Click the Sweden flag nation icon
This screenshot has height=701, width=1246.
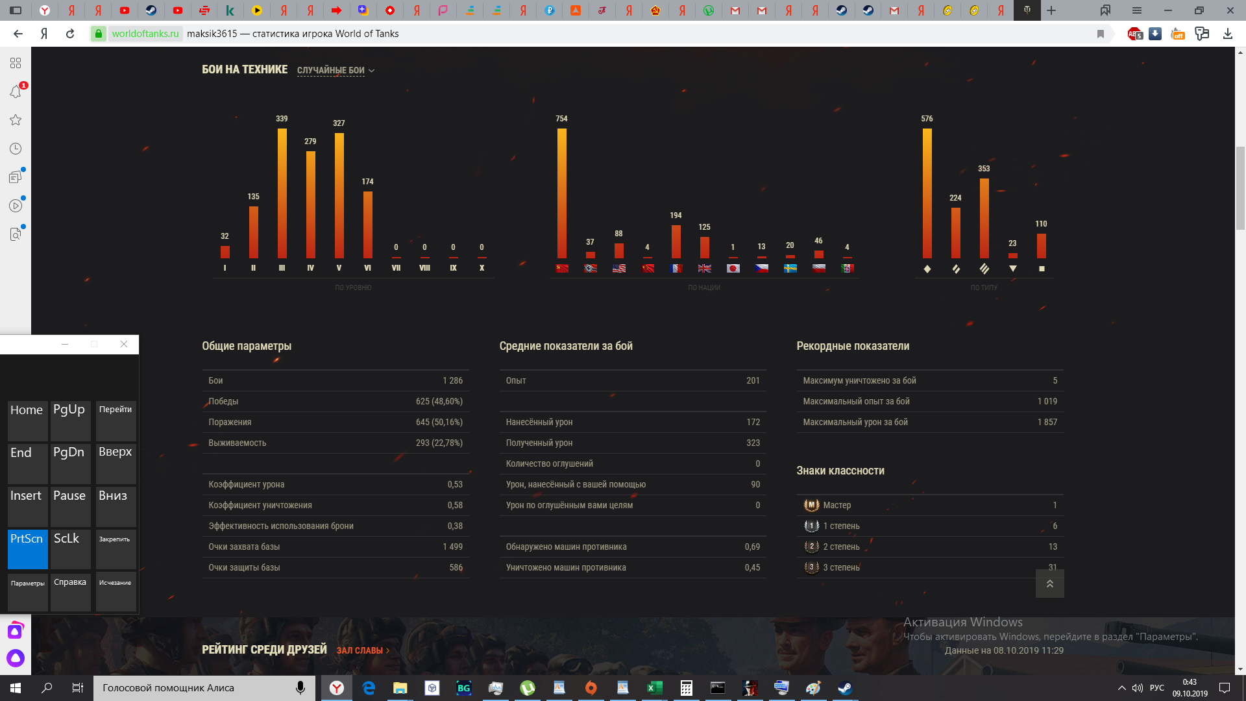pos(790,268)
